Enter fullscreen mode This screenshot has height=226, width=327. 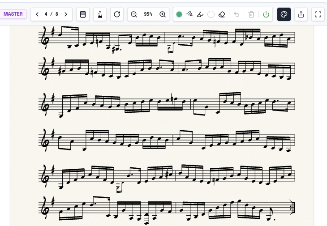(318, 14)
